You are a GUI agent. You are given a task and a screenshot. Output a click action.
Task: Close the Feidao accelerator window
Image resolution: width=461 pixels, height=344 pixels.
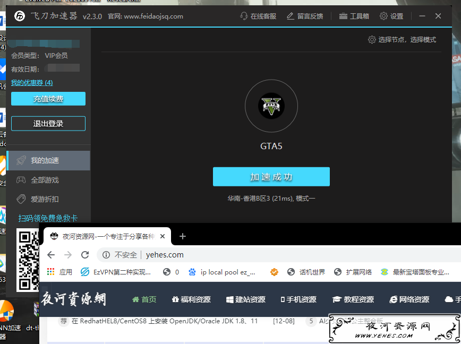(x=438, y=16)
